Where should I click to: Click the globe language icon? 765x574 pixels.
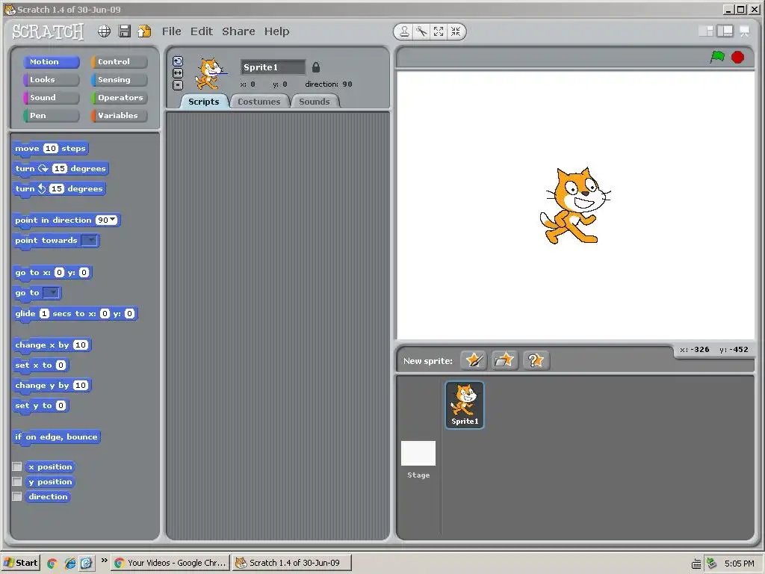[104, 31]
